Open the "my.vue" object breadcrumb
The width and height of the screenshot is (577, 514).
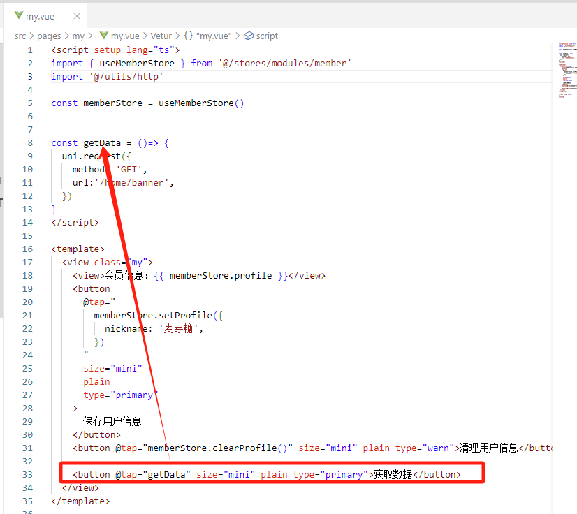(x=214, y=36)
